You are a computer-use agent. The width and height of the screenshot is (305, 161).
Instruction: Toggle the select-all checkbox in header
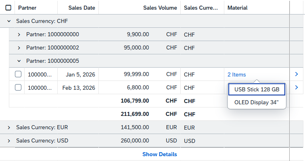point(8,8)
